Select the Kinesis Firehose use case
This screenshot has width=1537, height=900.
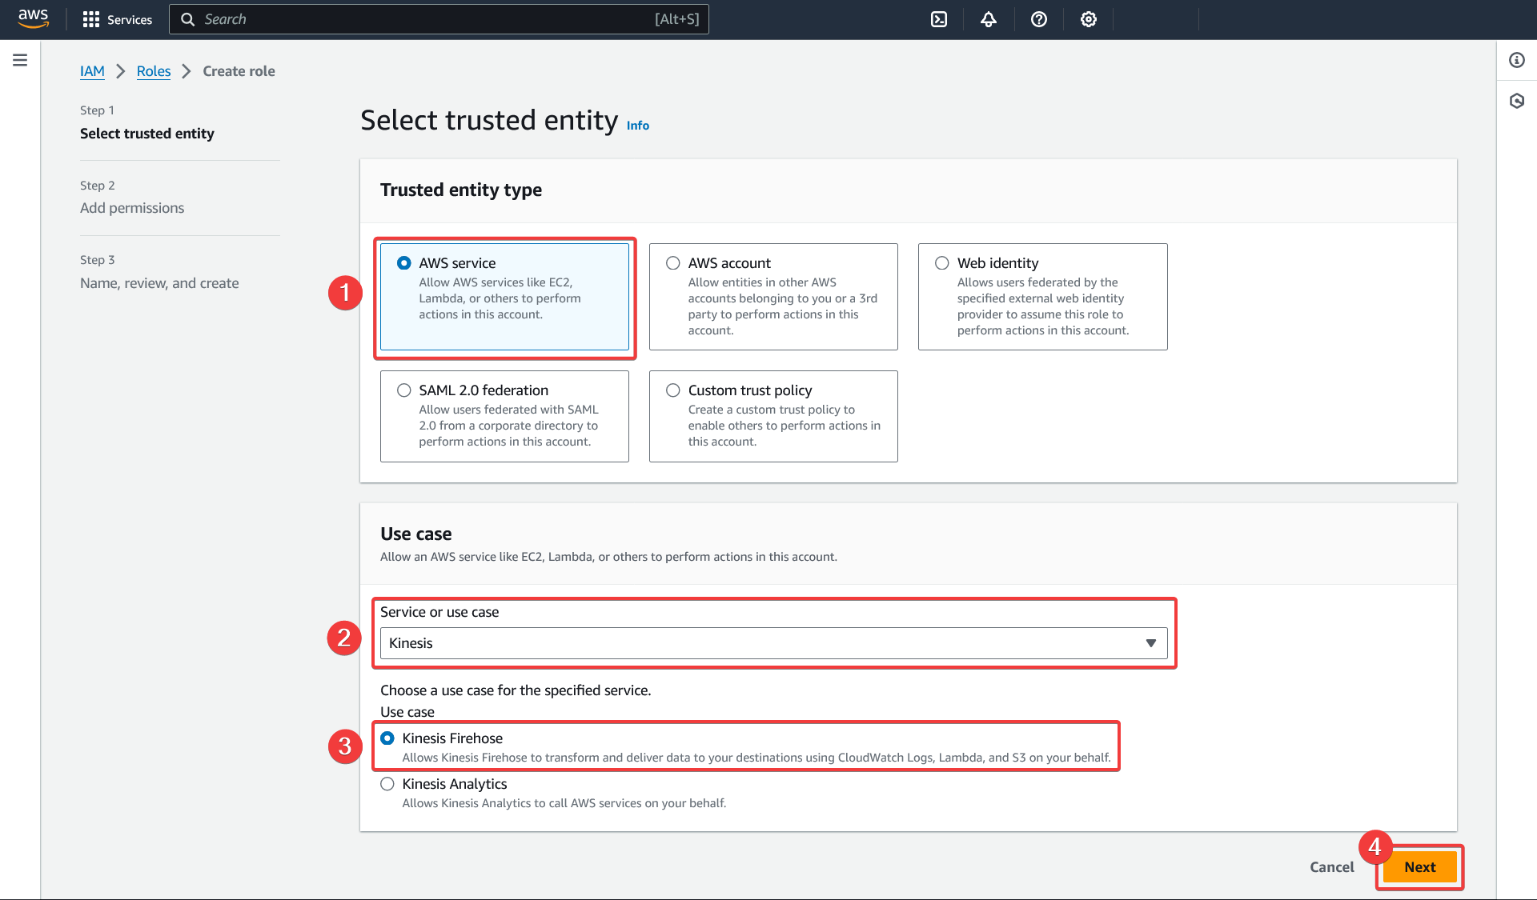point(387,738)
